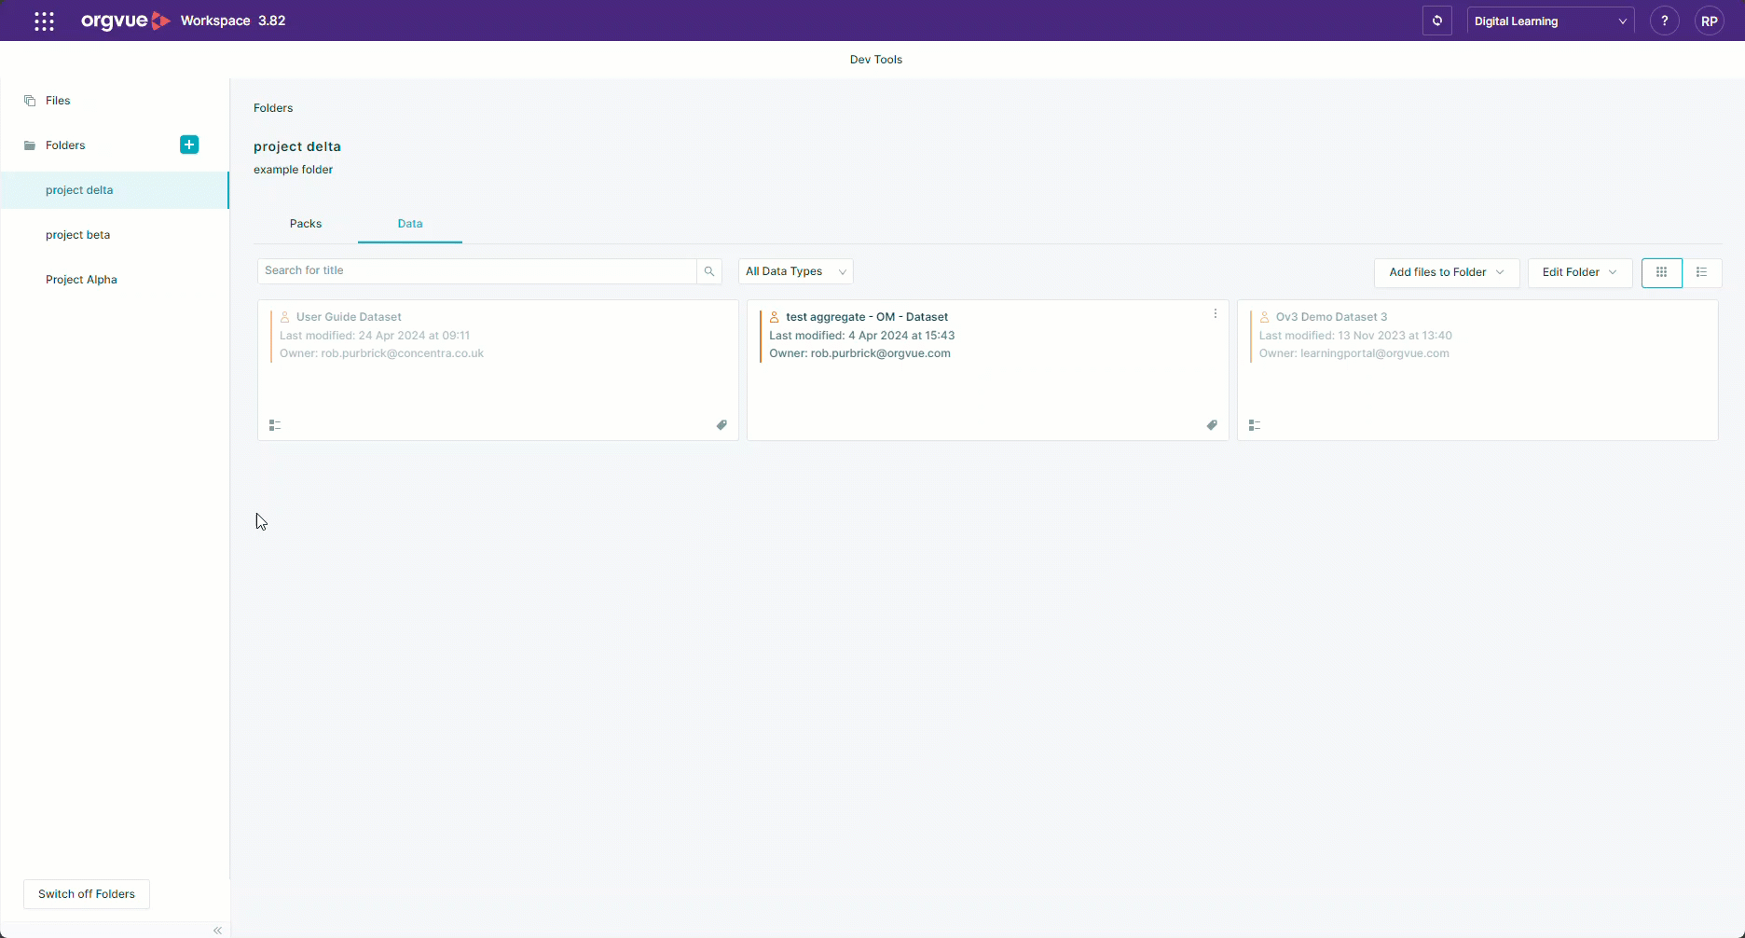The width and height of the screenshot is (1745, 938).
Task: Collapse the sidebar with double chevron
Action: coord(217,931)
